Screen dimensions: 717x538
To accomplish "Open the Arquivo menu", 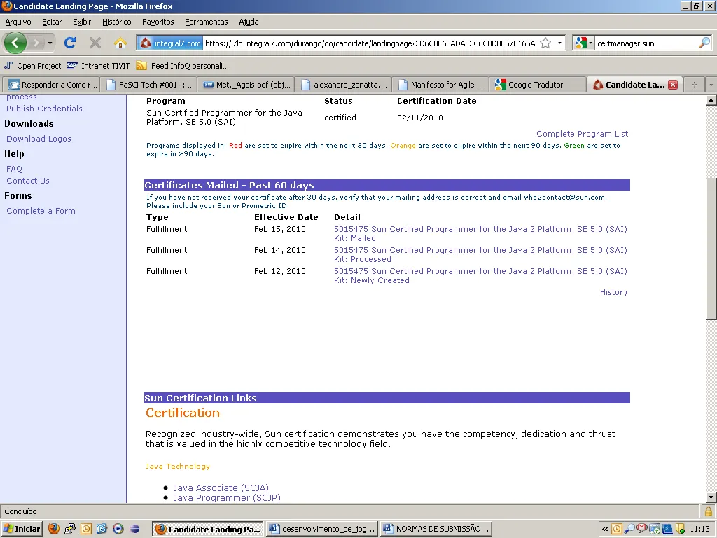I will point(18,22).
